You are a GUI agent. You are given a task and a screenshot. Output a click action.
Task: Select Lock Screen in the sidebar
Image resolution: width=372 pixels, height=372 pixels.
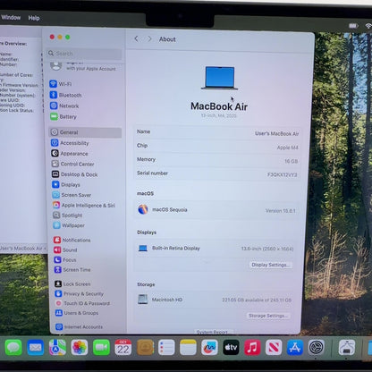click(x=72, y=284)
